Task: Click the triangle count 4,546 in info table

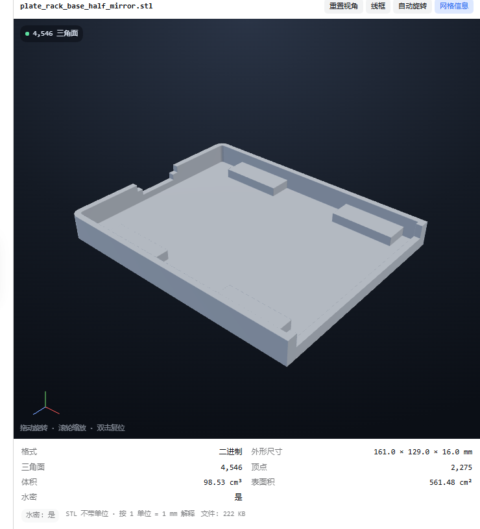Action: click(x=232, y=467)
